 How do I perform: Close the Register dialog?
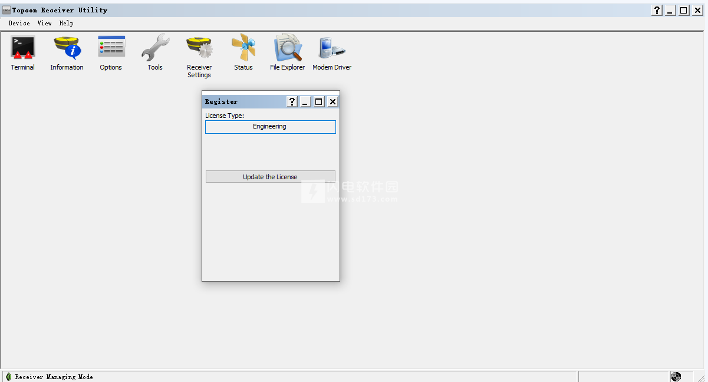click(332, 102)
